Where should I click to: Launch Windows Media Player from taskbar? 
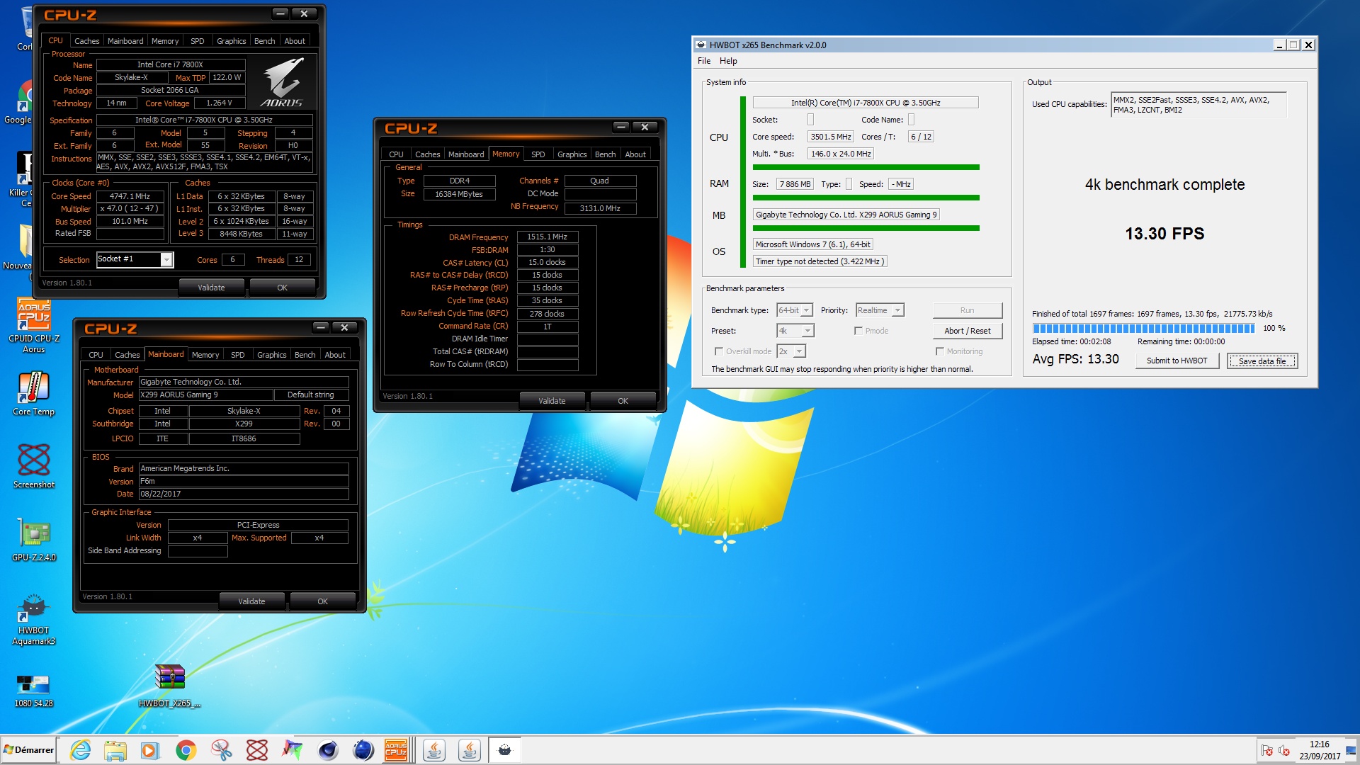tap(150, 750)
